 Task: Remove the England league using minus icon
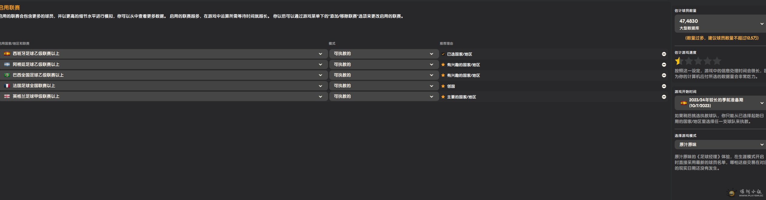point(664,97)
